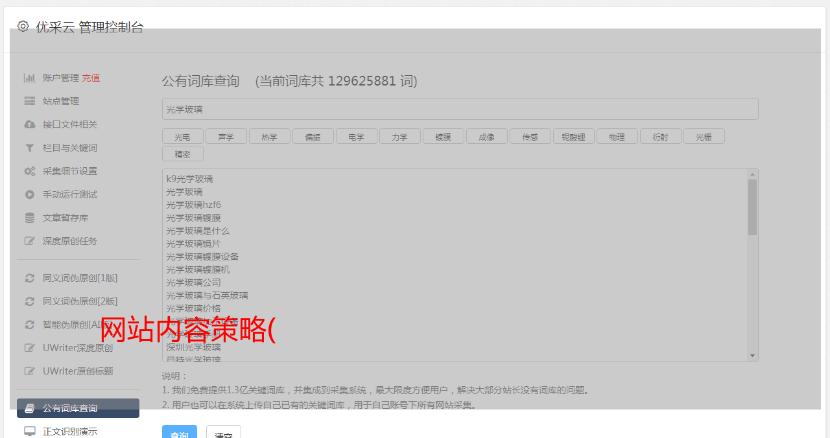Click the 充值 link in the sidebar
Screen dimensions: 830x438
pyautogui.click(x=91, y=78)
